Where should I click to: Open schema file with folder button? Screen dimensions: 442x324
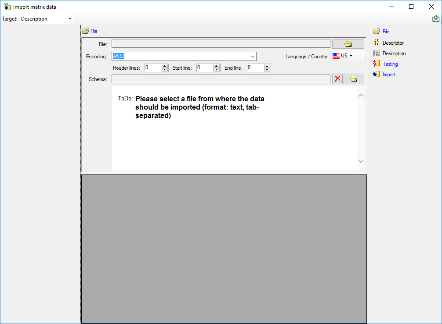pyautogui.click(x=354, y=79)
